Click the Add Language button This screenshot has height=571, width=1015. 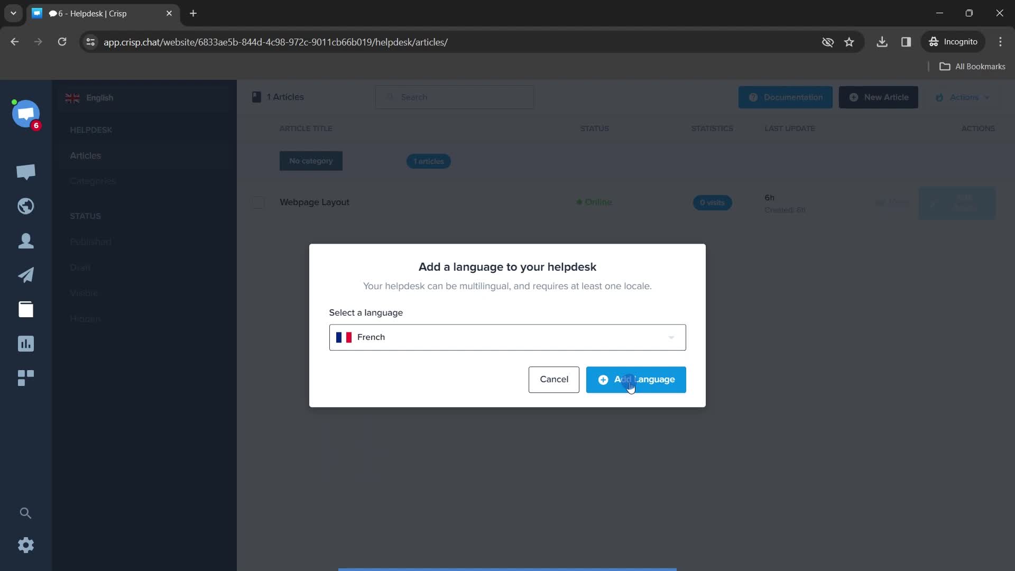point(636,379)
